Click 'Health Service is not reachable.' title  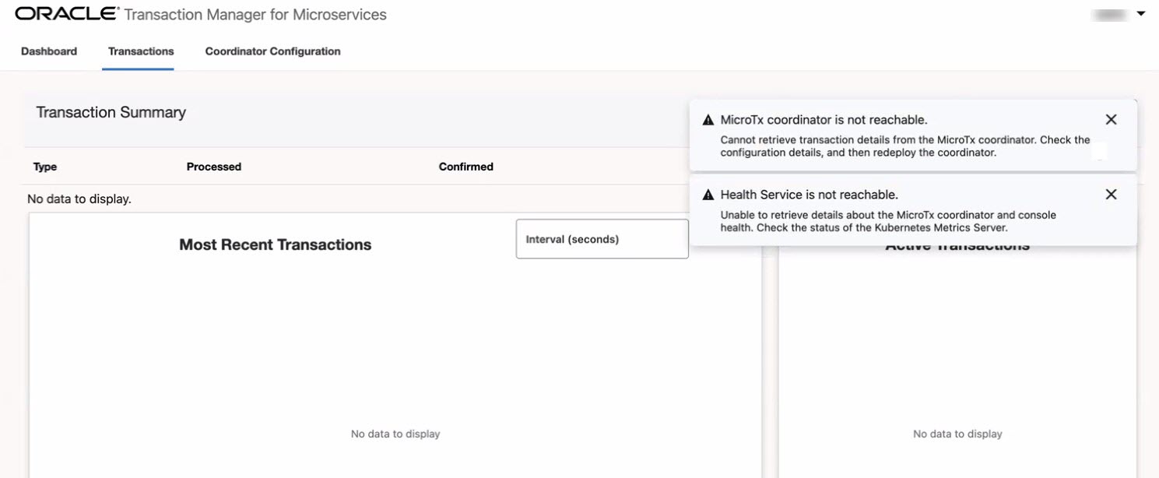810,195
